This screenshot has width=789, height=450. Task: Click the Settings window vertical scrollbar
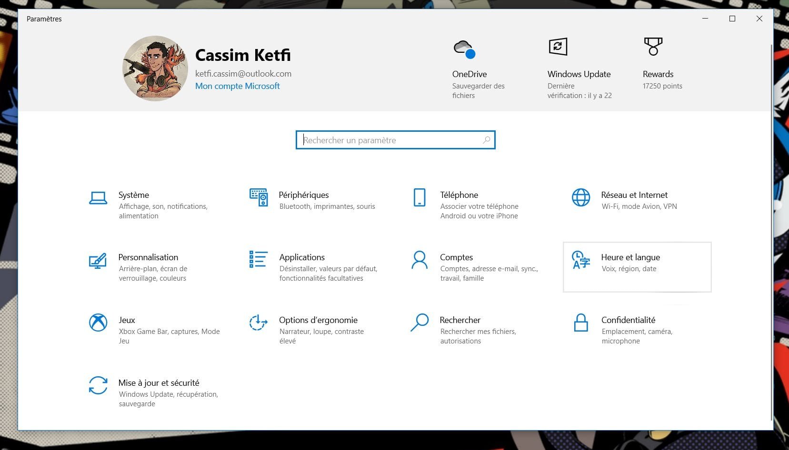coord(772,232)
